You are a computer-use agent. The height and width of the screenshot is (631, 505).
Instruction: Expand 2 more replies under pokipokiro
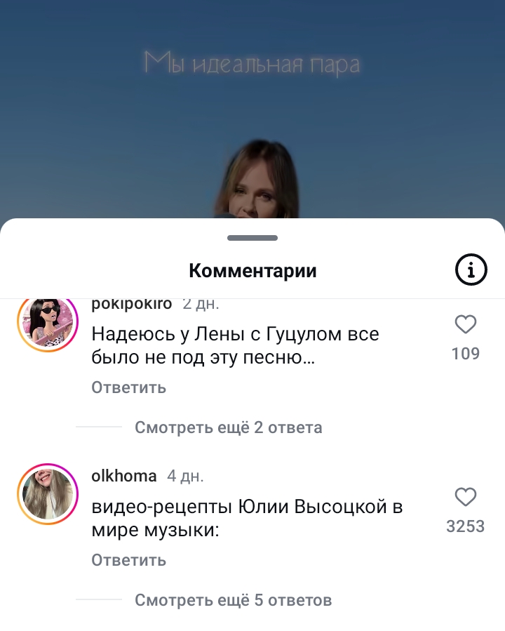click(229, 427)
